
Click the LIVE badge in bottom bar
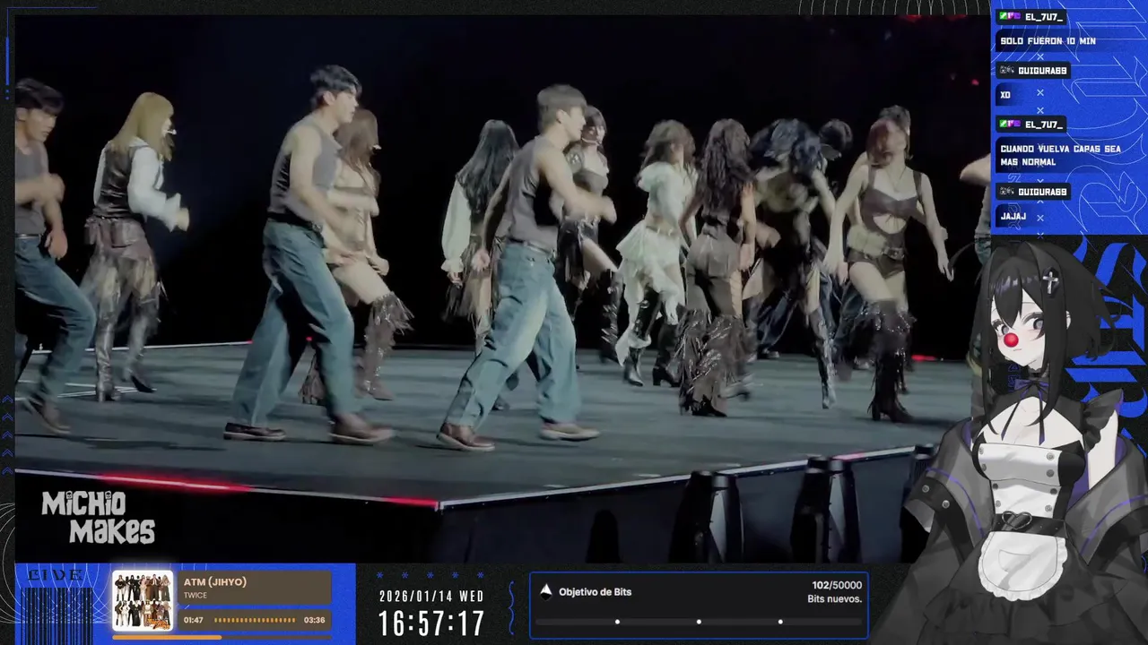[56, 574]
